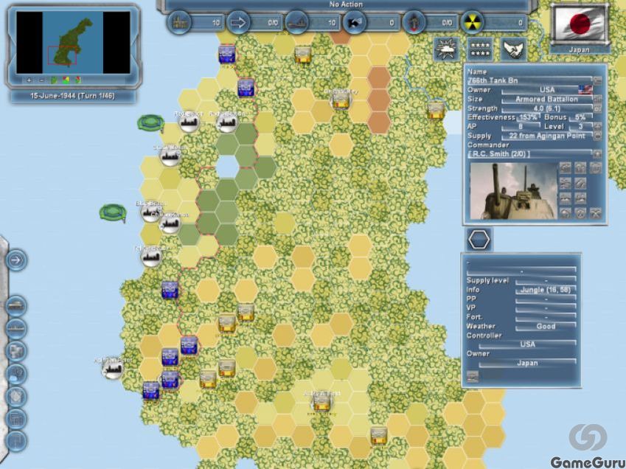Click the unit name field '766th Tank Bn'
The width and height of the screenshot is (626, 469).
tap(529, 80)
